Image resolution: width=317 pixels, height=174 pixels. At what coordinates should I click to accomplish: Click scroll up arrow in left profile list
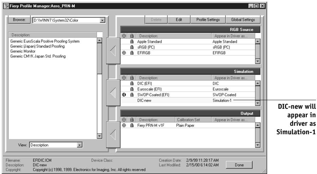99,40
